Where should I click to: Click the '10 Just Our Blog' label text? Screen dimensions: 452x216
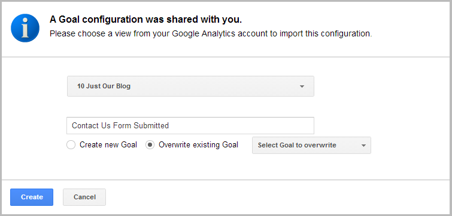104,86
